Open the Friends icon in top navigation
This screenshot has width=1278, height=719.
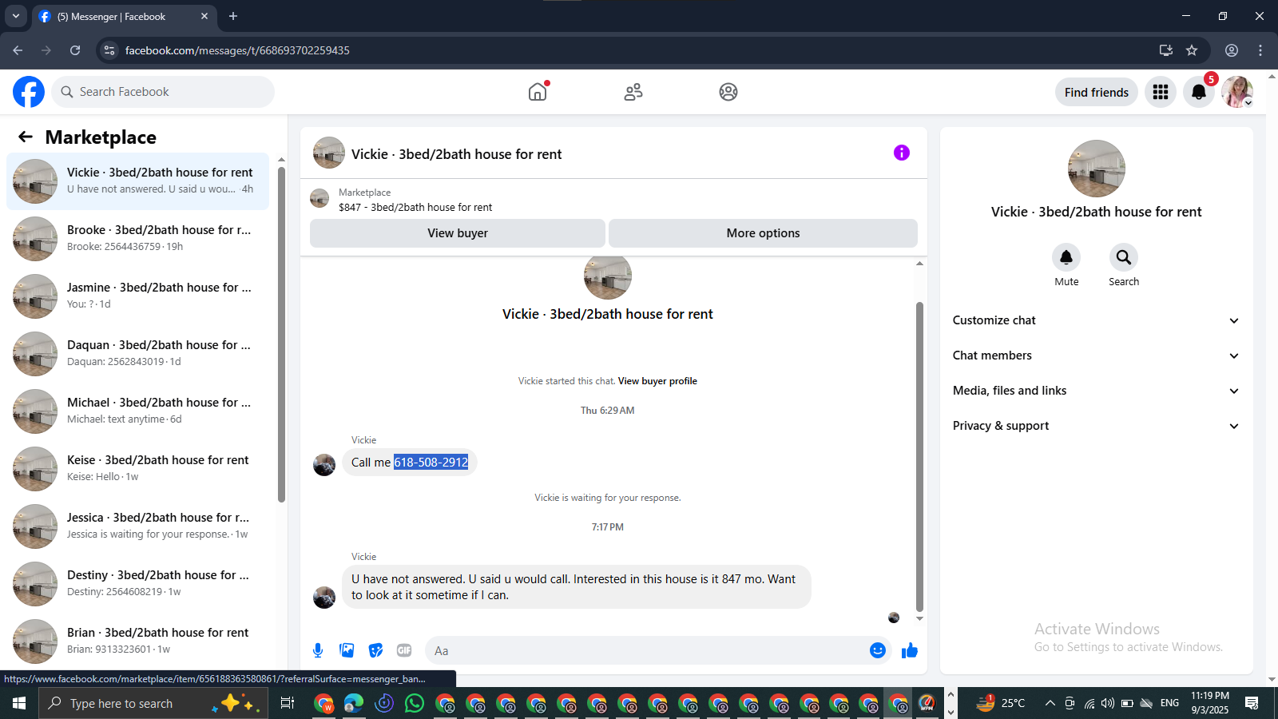[x=633, y=92]
